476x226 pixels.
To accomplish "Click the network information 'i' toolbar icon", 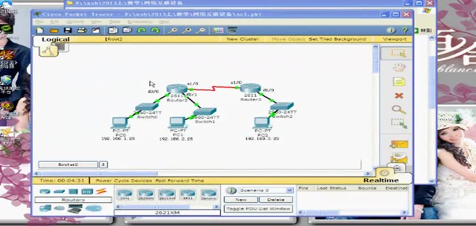I will coord(392,31).
